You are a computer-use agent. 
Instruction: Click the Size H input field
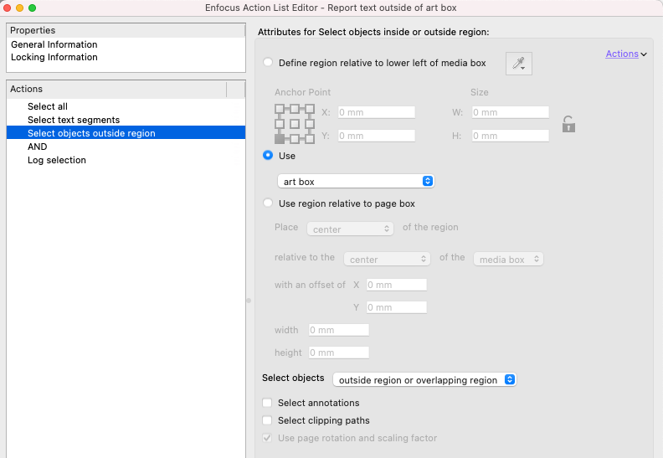click(511, 136)
